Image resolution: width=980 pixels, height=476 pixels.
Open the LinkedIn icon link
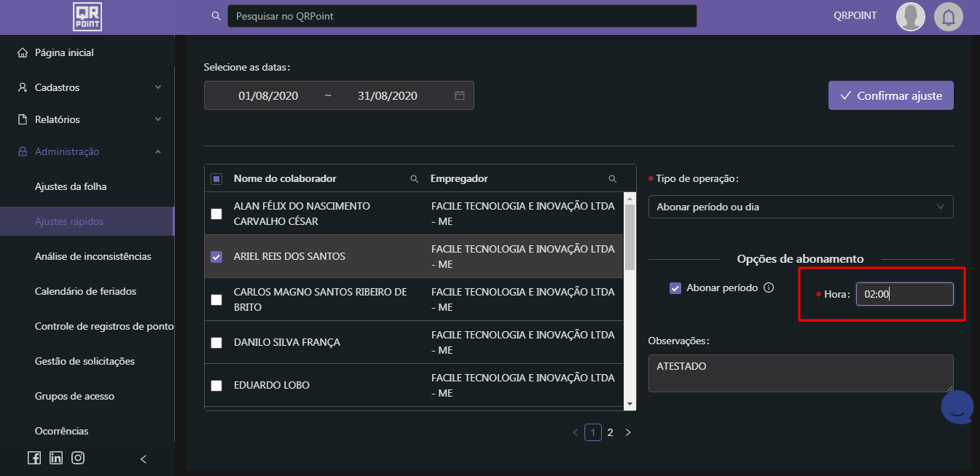(x=56, y=458)
